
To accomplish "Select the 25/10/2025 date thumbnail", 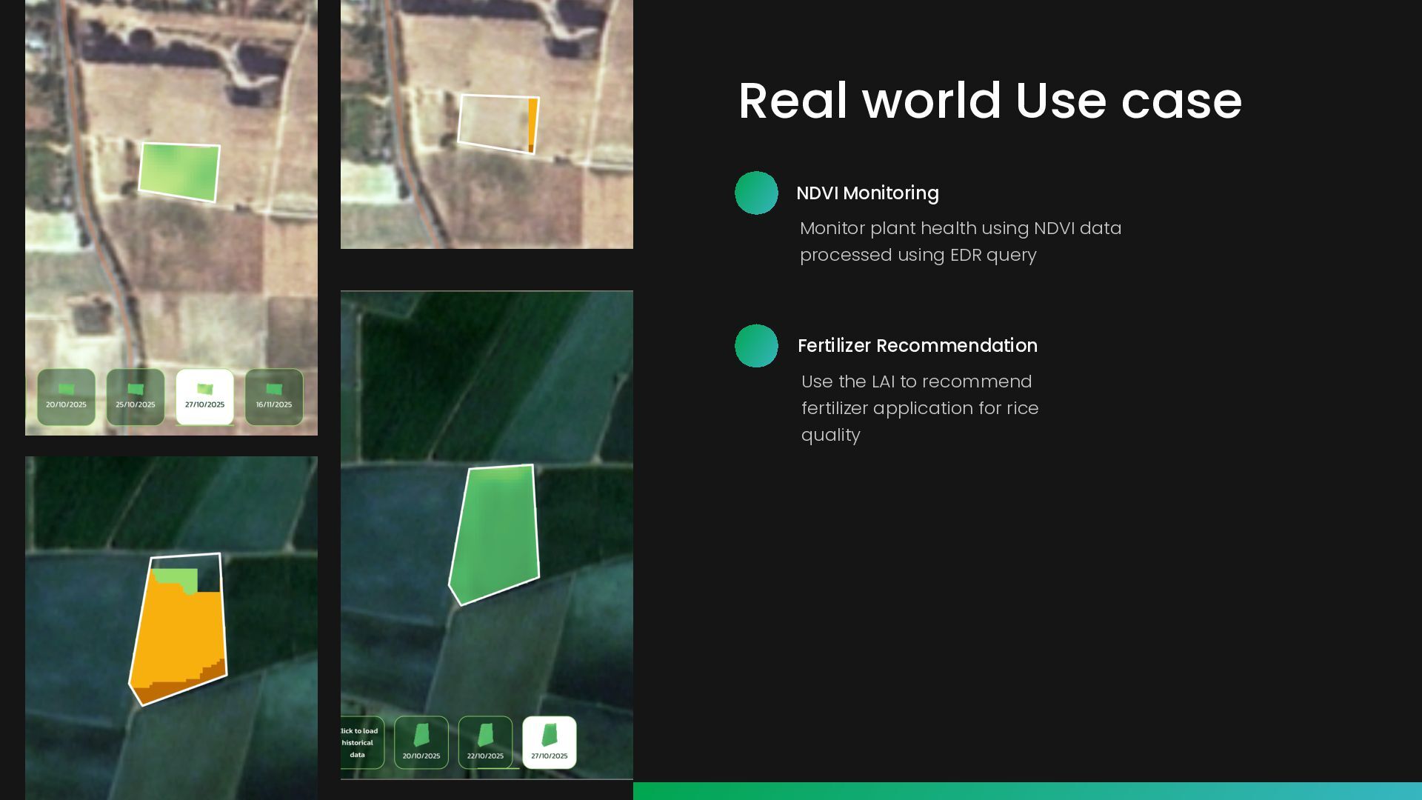I will click(136, 397).
